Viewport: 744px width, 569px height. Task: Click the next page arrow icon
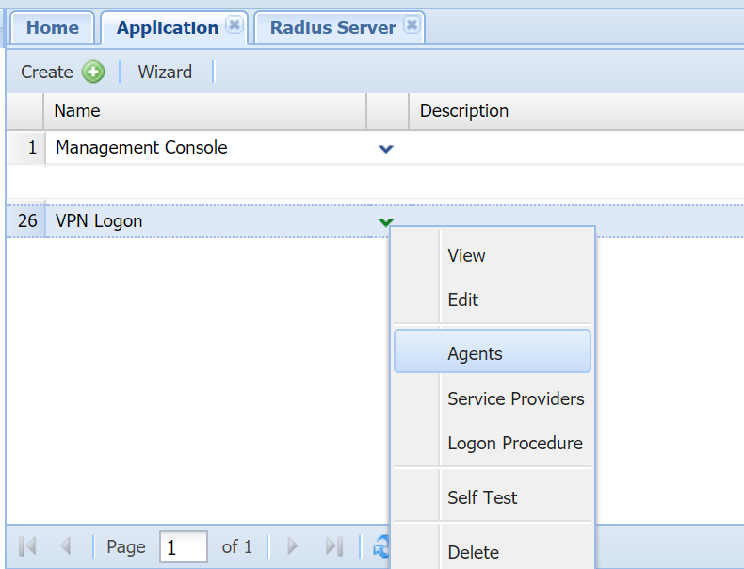[292, 546]
